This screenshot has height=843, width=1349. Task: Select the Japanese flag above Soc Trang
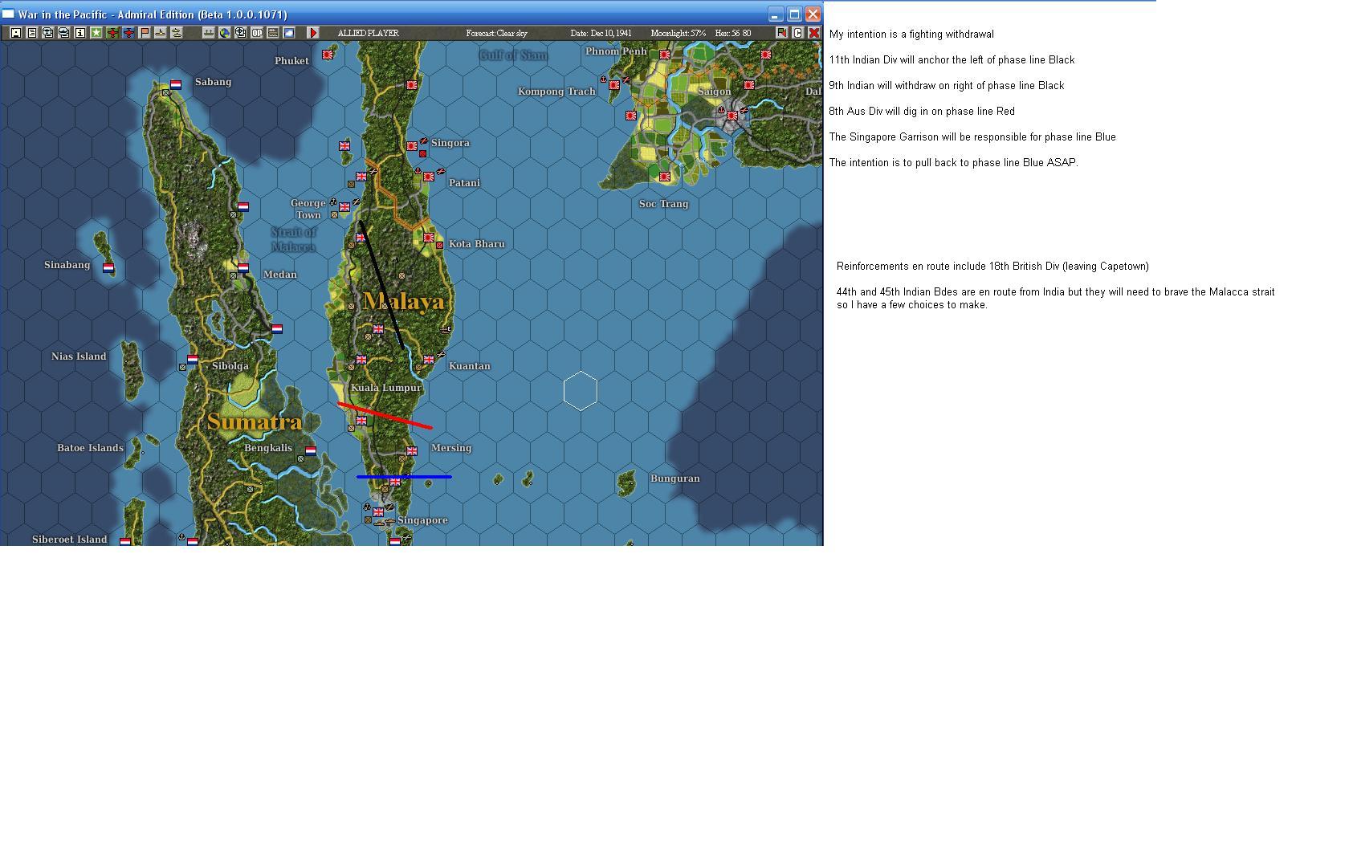[665, 176]
